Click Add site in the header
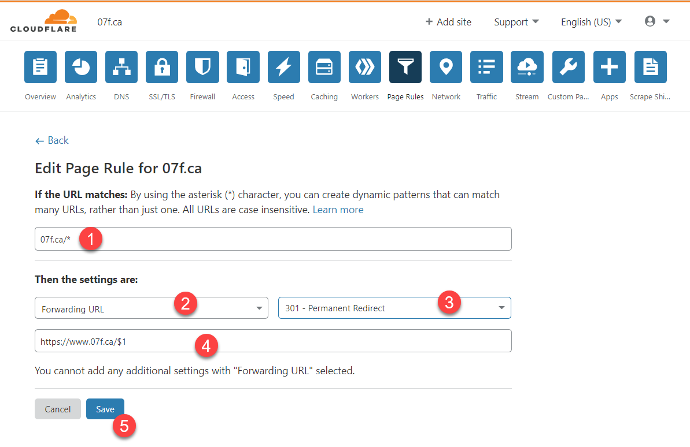This screenshot has height=447, width=690. [448, 22]
